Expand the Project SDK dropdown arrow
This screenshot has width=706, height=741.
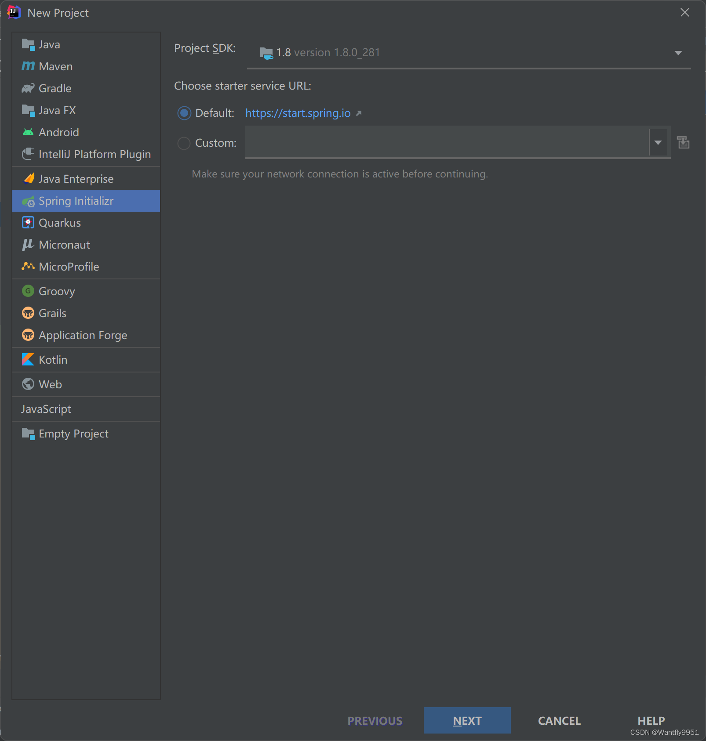click(x=678, y=53)
